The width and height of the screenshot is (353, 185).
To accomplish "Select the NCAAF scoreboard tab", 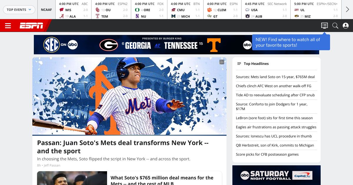I will pos(46,10).
